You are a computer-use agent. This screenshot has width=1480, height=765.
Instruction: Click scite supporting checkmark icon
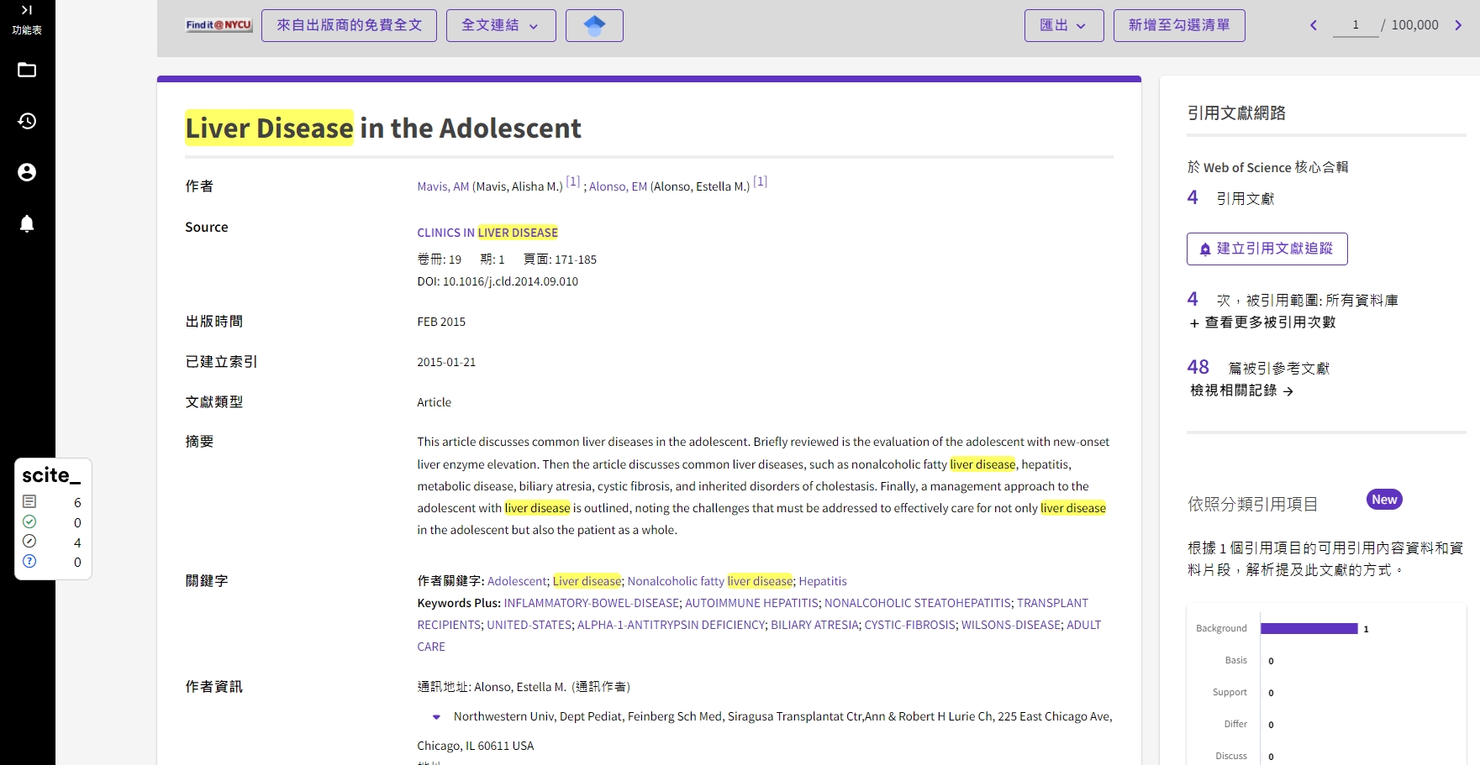[x=29, y=521]
